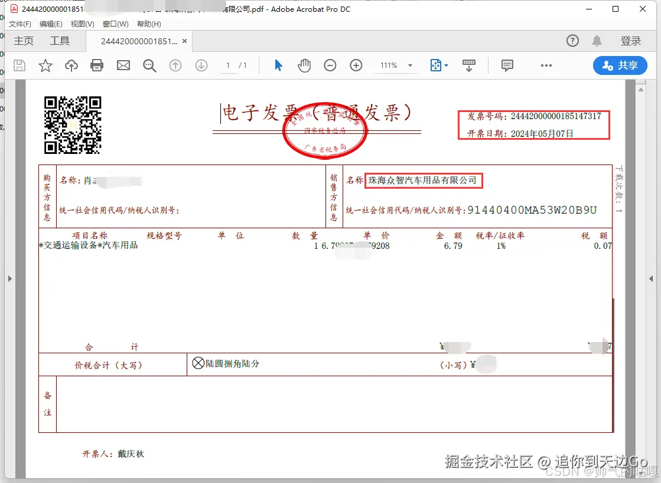Select the 244420000001851... document tab
This screenshot has width=661, height=483.
(139, 41)
